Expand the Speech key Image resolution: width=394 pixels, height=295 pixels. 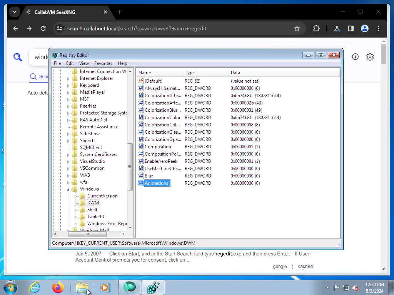68,141
